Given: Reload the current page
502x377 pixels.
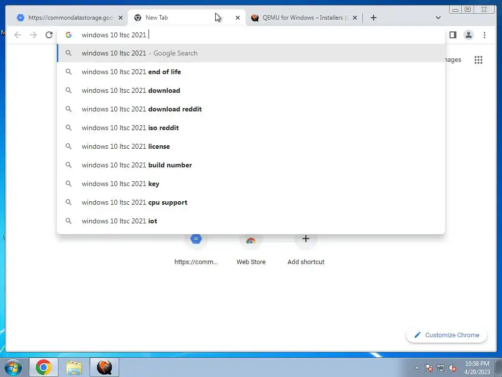Looking at the screenshot, I should pyautogui.click(x=49, y=35).
